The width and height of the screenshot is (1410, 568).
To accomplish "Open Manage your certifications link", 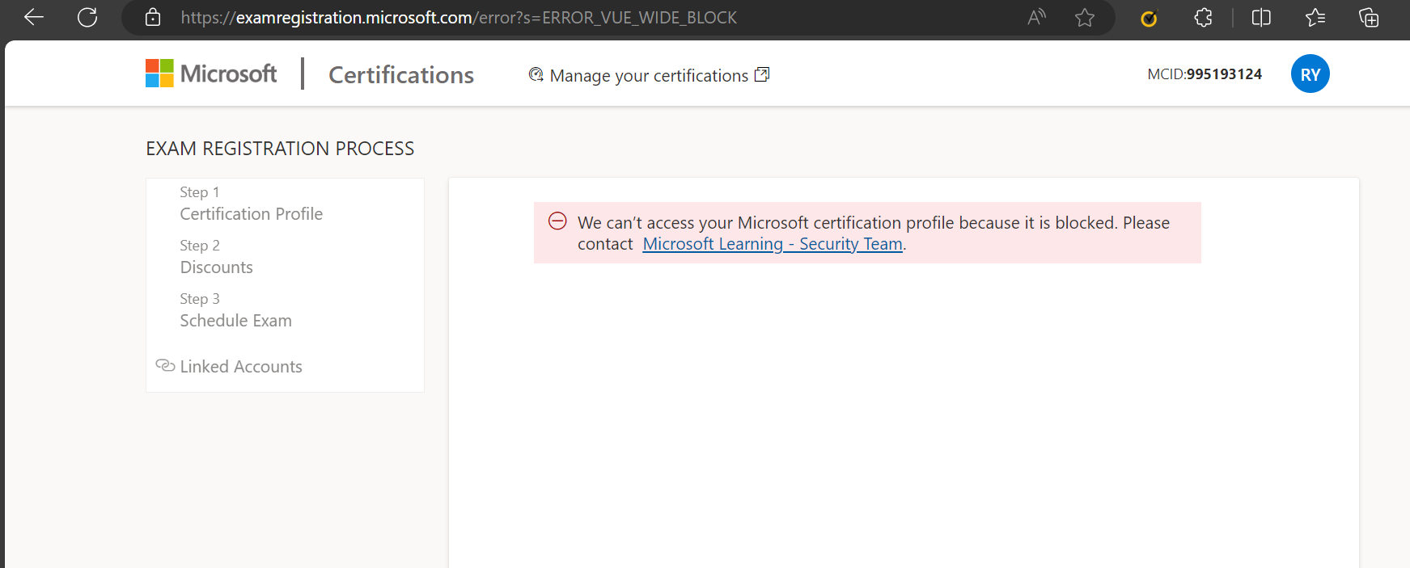I will click(649, 75).
